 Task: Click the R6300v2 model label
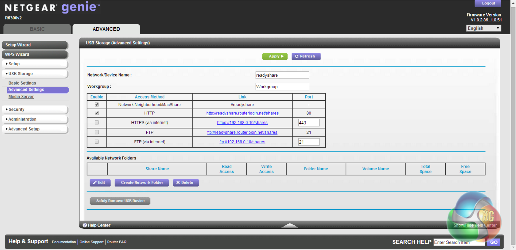[13, 18]
